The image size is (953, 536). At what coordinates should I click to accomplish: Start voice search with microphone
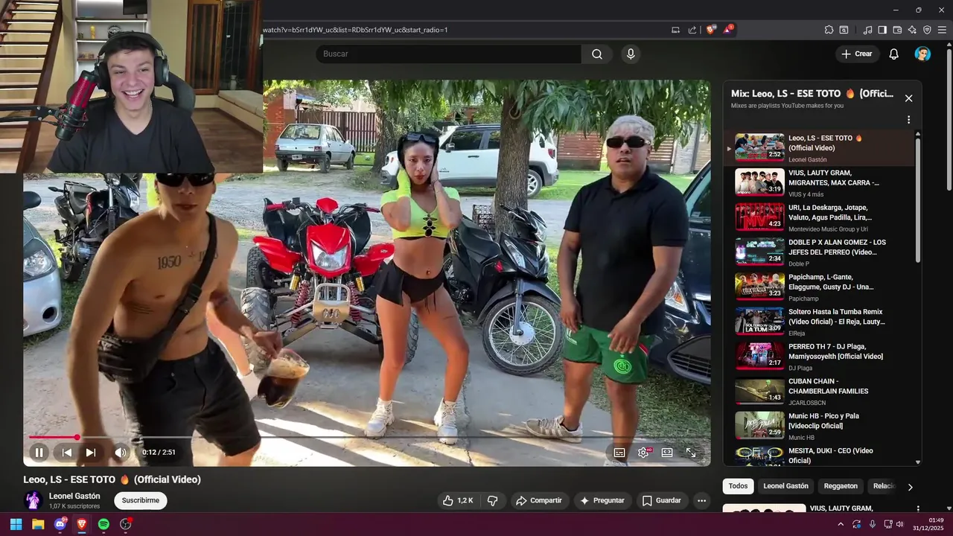click(x=631, y=54)
